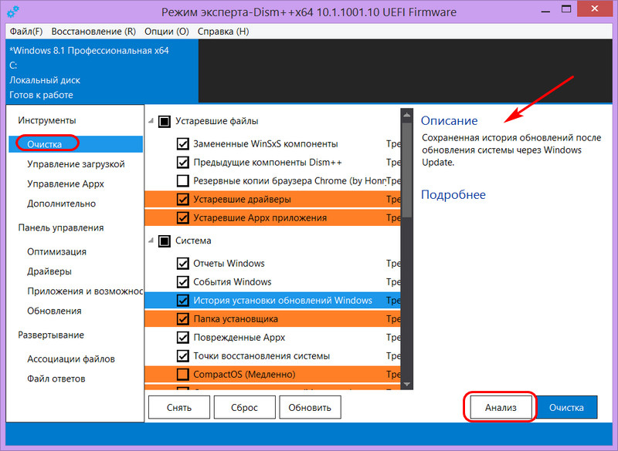Uncheck 'Предыдущие компоненты Dism++'

pyautogui.click(x=182, y=163)
